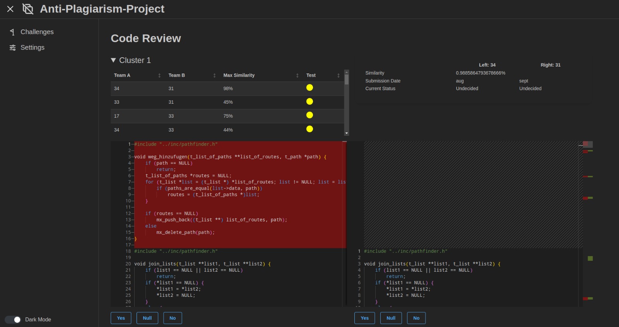Close the navigation drawer with X icon

[10, 9]
